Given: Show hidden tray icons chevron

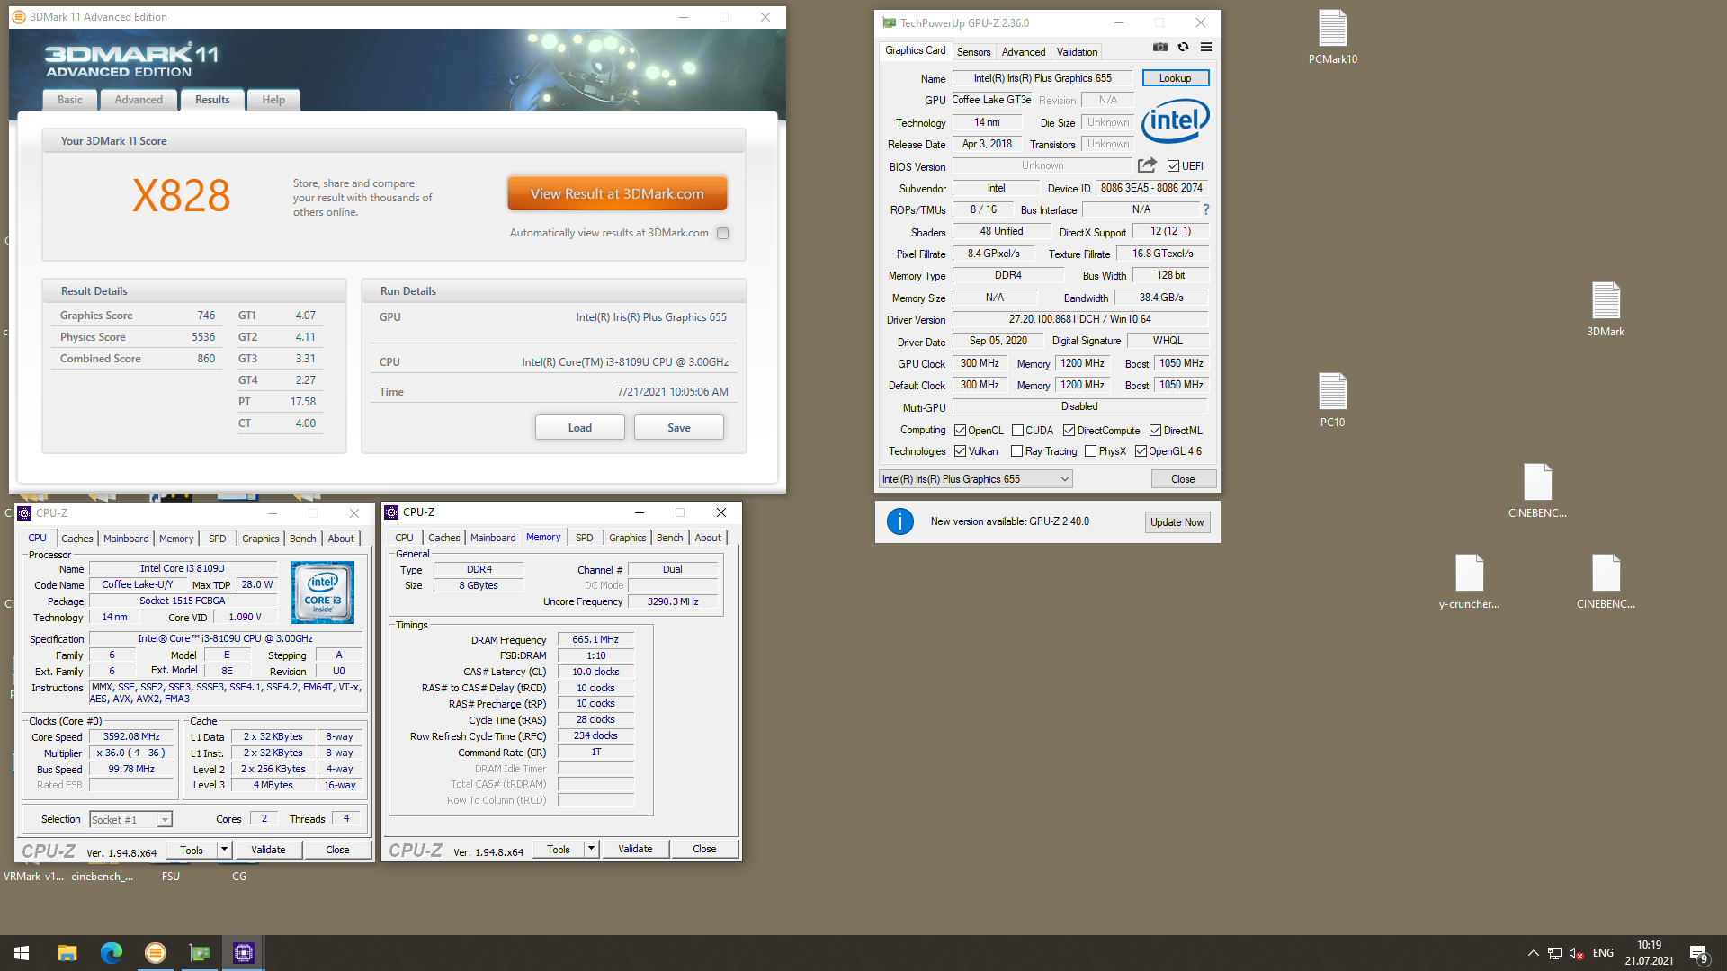Looking at the screenshot, I should point(1533,953).
